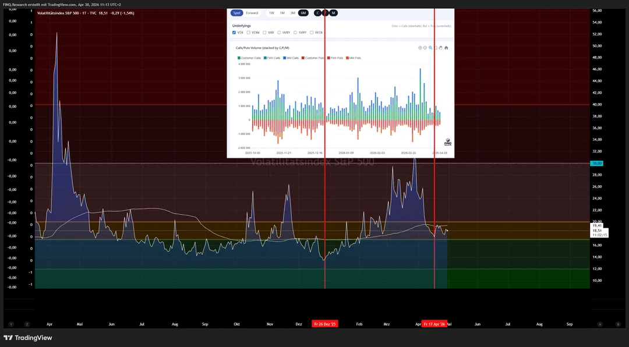Screen dimensions: 629x347
Task: Click the Fr 26 Dez '25 date marker
Action: coord(324,324)
